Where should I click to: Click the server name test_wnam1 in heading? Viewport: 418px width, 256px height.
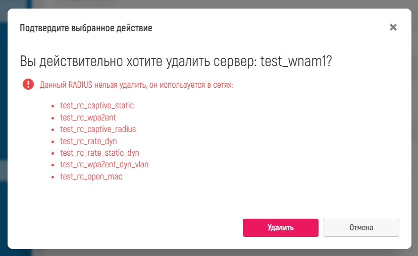[x=292, y=61]
